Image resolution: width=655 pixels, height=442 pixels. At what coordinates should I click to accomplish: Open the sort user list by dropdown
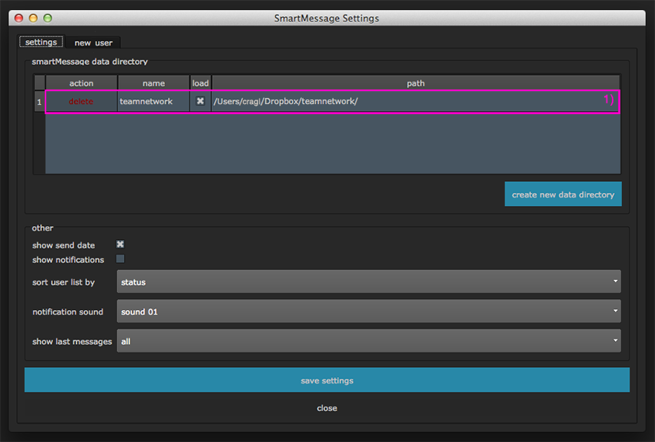(368, 282)
